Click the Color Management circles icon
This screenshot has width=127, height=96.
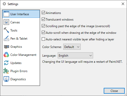click(6, 55)
